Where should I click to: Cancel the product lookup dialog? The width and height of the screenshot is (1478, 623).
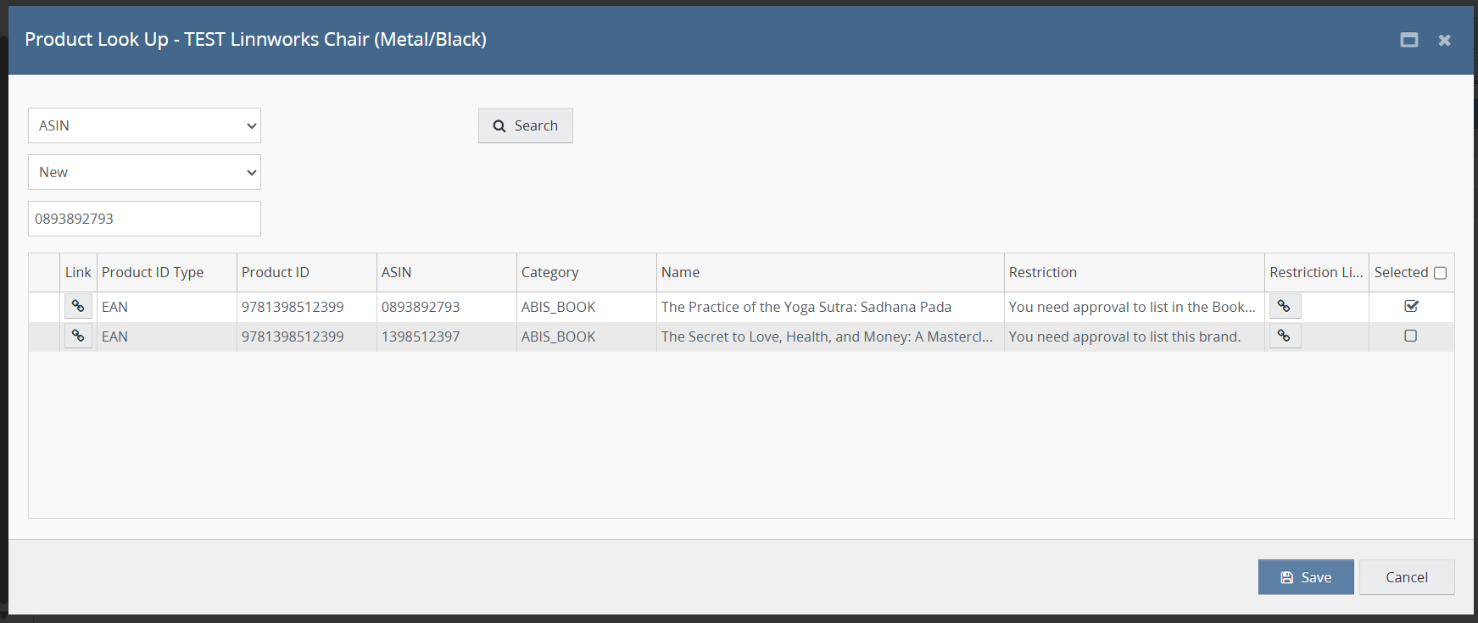(x=1407, y=577)
